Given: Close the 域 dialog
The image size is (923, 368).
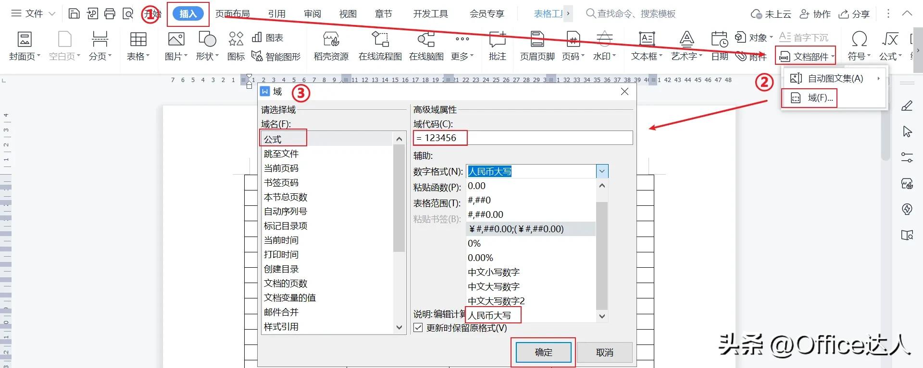Looking at the screenshot, I should click(x=624, y=91).
